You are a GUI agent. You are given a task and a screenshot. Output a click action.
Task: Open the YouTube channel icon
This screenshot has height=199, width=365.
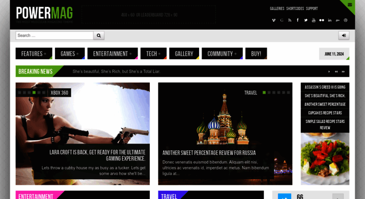[x=313, y=20]
